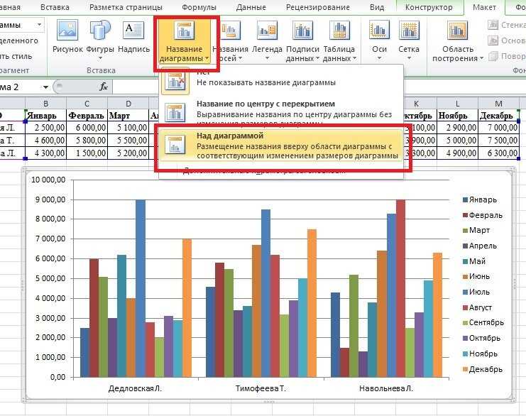This screenshot has width=526, height=416.
Task: Click the Июнь legend entry
Action: [476, 276]
